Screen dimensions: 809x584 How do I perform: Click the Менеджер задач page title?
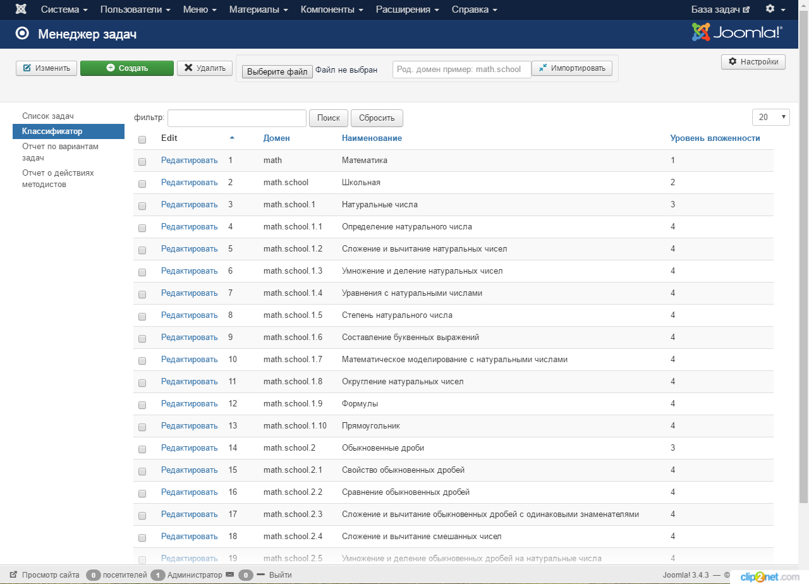click(87, 34)
